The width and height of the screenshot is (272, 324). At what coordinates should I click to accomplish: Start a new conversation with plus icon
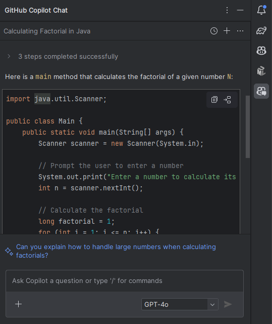point(227,31)
